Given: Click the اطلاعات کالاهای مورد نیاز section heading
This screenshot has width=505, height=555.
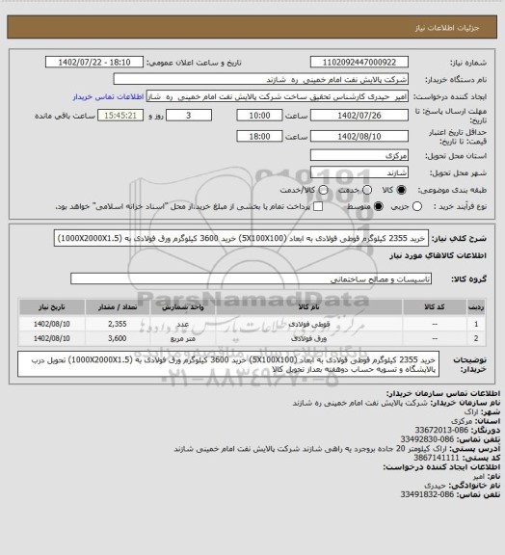Looking at the screenshot, I should coord(438,255).
